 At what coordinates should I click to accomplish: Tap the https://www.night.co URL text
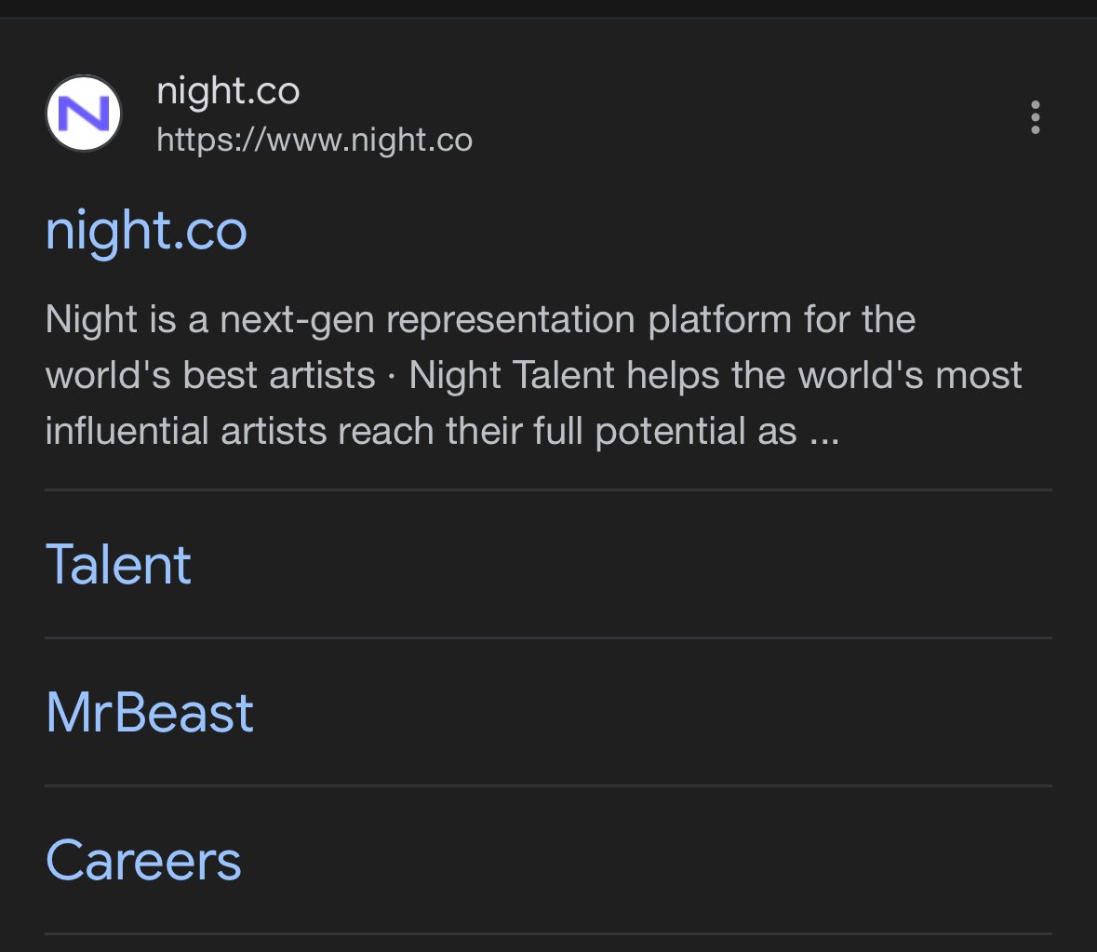(x=314, y=141)
